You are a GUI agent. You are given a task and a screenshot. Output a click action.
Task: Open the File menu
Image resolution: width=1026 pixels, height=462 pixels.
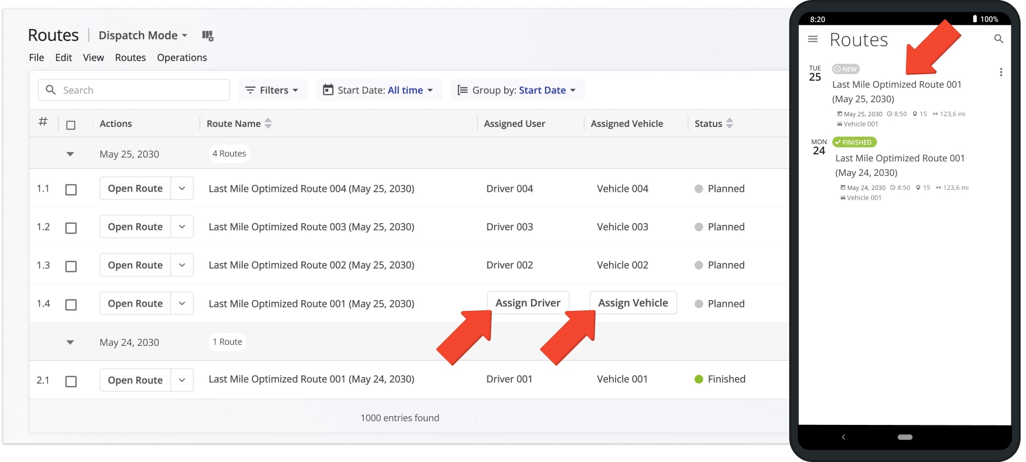coord(37,58)
